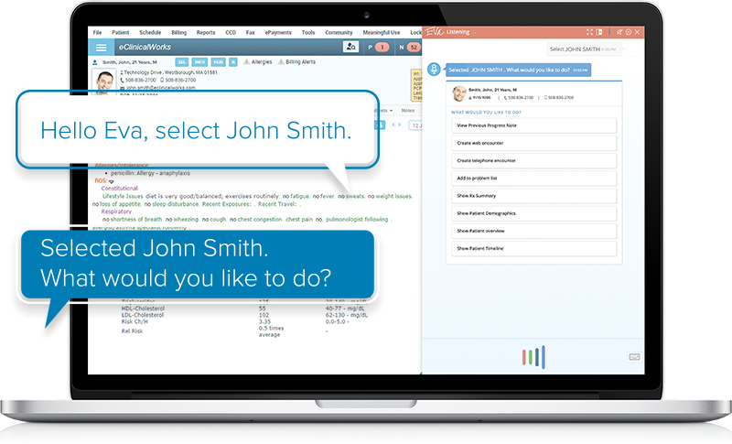The width and height of the screenshot is (732, 444).
Task: Click the Constitutional heading in ROS
Action: click(120, 189)
